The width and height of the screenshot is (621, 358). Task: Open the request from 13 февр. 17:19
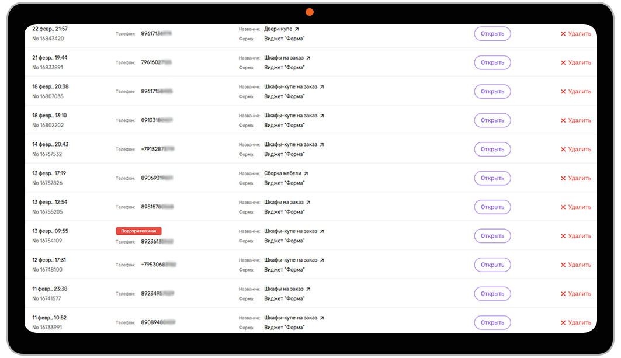click(492, 178)
